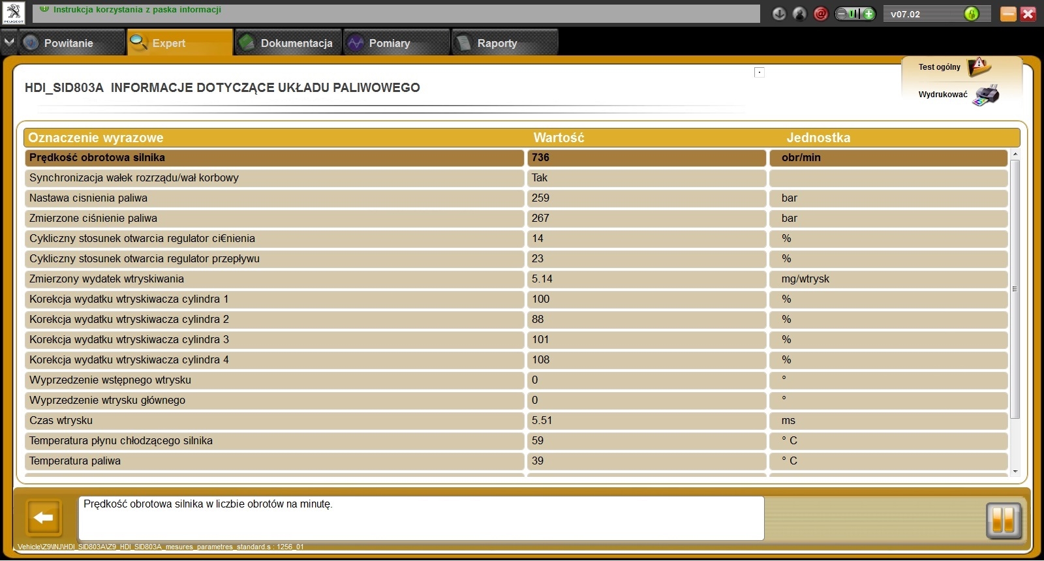The width and height of the screenshot is (1044, 561).
Task: Pause live measurements with the pause button
Action: [x=1004, y=521]
